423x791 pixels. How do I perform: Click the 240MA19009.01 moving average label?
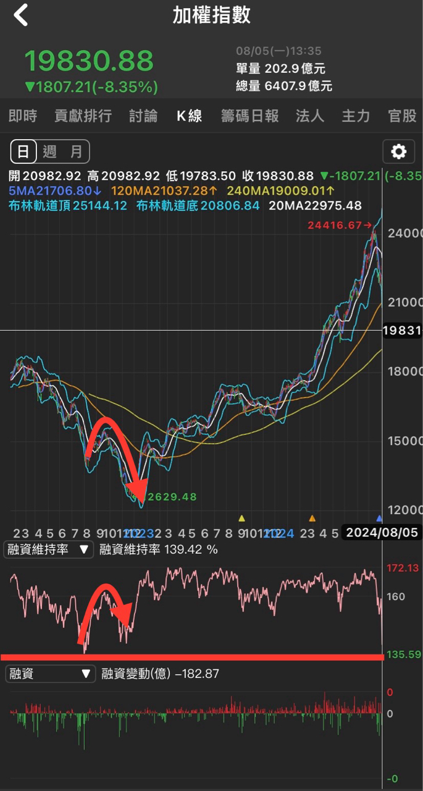click(x=281, y=191)
